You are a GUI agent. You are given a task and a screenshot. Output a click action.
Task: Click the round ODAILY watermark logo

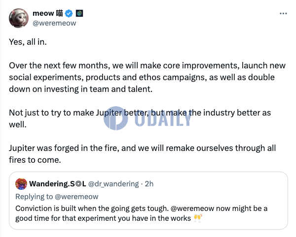(116, 118)
